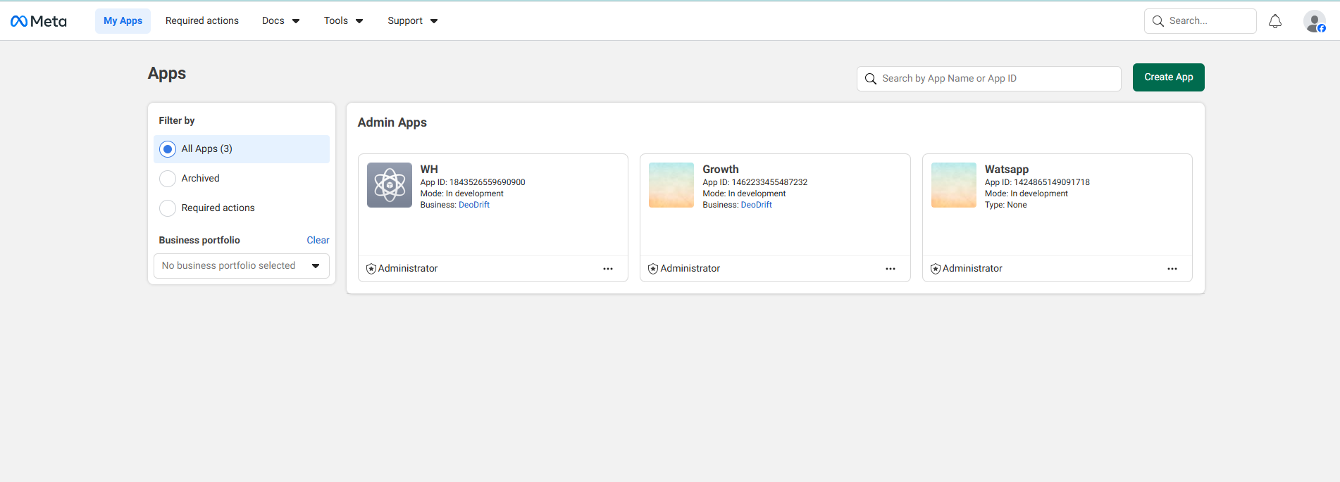Click the Create App button

(x=1169, y=77)
